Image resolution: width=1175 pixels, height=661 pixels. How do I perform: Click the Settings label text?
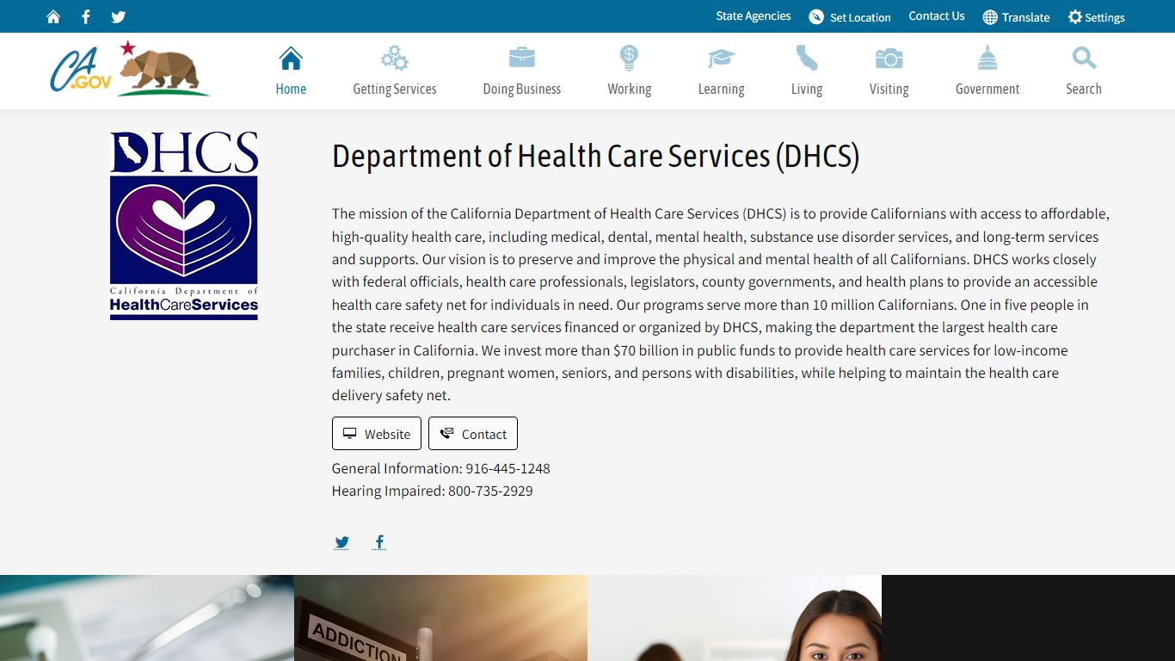(1105, 17)
